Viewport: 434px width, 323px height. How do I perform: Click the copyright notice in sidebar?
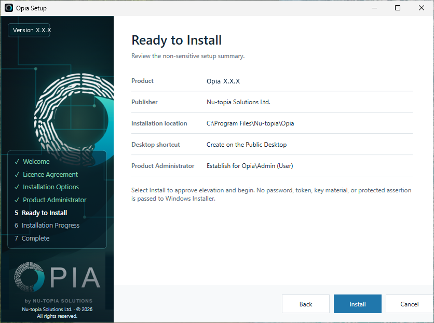pos(57,313)
